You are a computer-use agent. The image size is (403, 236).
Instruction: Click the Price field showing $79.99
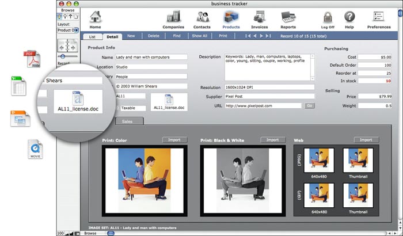pyautogui.click(x=375, y=96)
